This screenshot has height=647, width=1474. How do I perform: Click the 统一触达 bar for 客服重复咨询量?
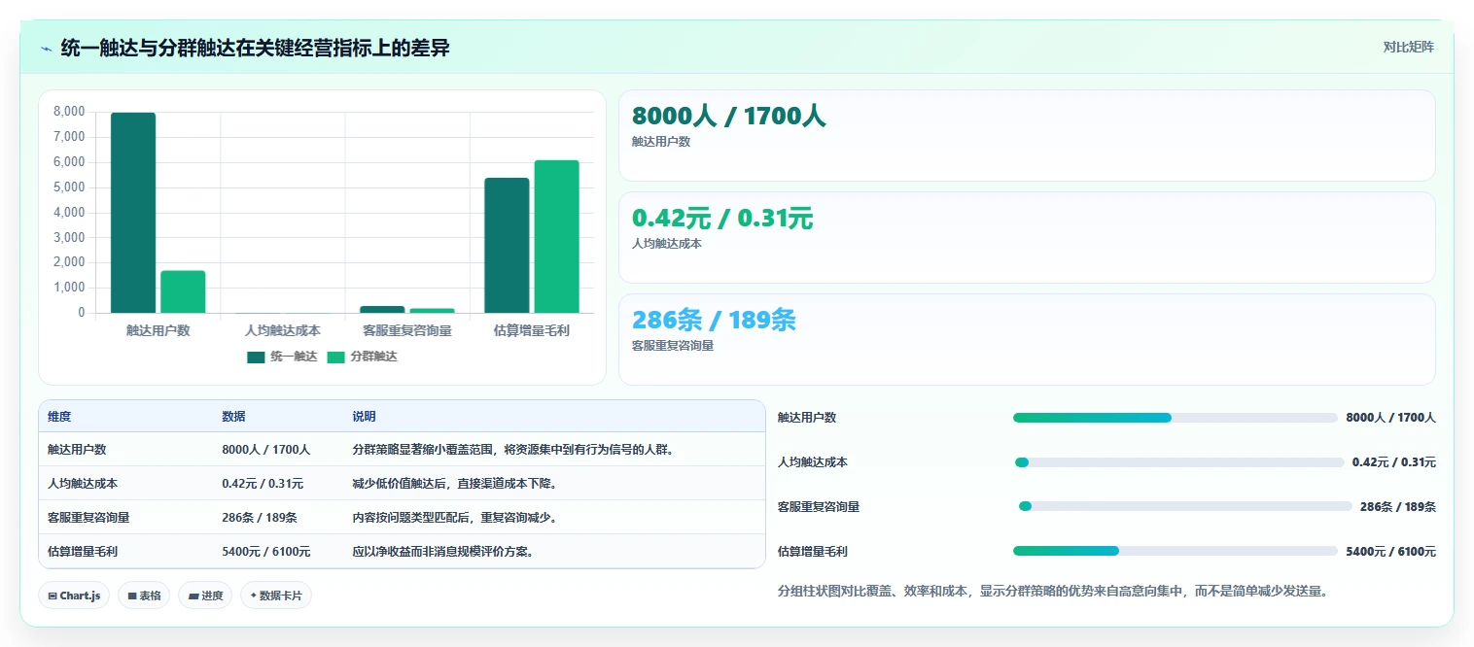382,309
